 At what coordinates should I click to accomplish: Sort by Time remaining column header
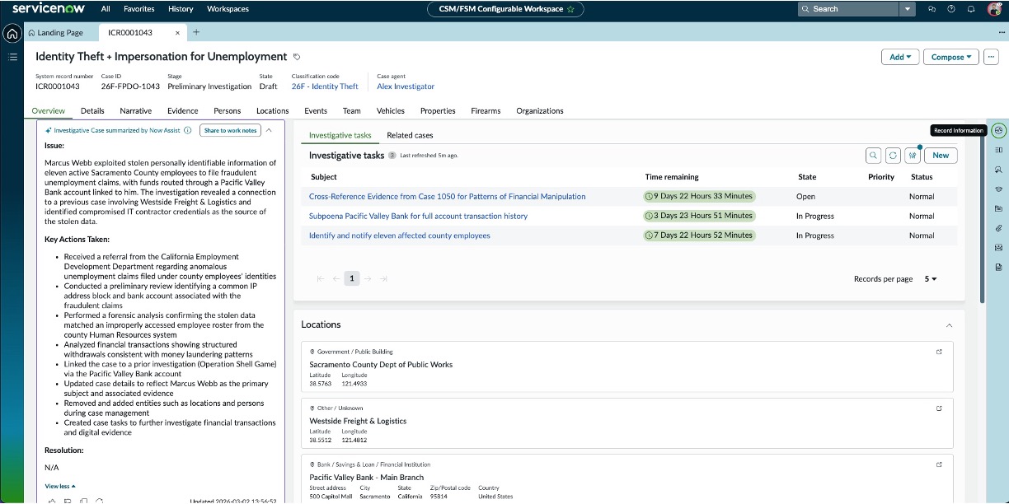671,176
